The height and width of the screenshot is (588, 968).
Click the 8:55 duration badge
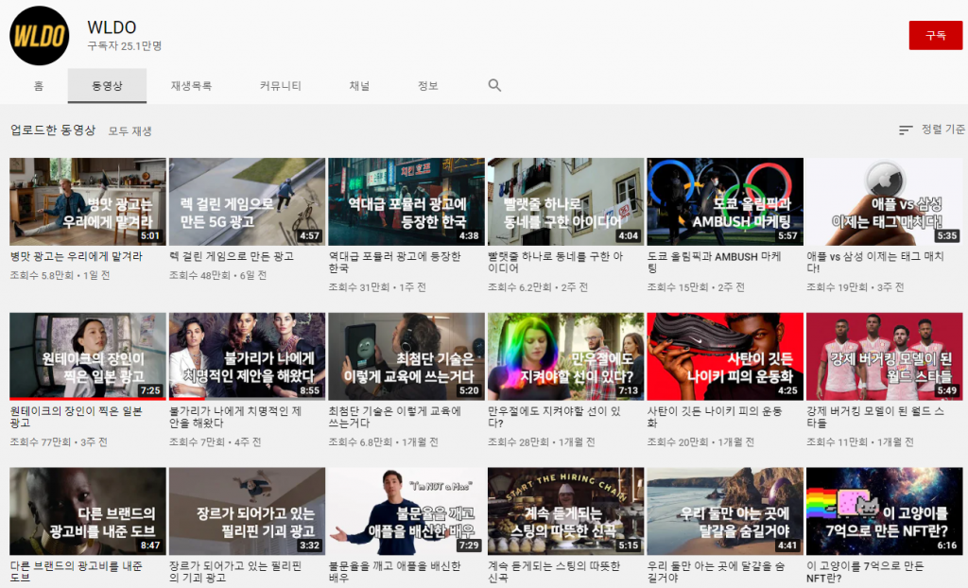pos(309,390)
